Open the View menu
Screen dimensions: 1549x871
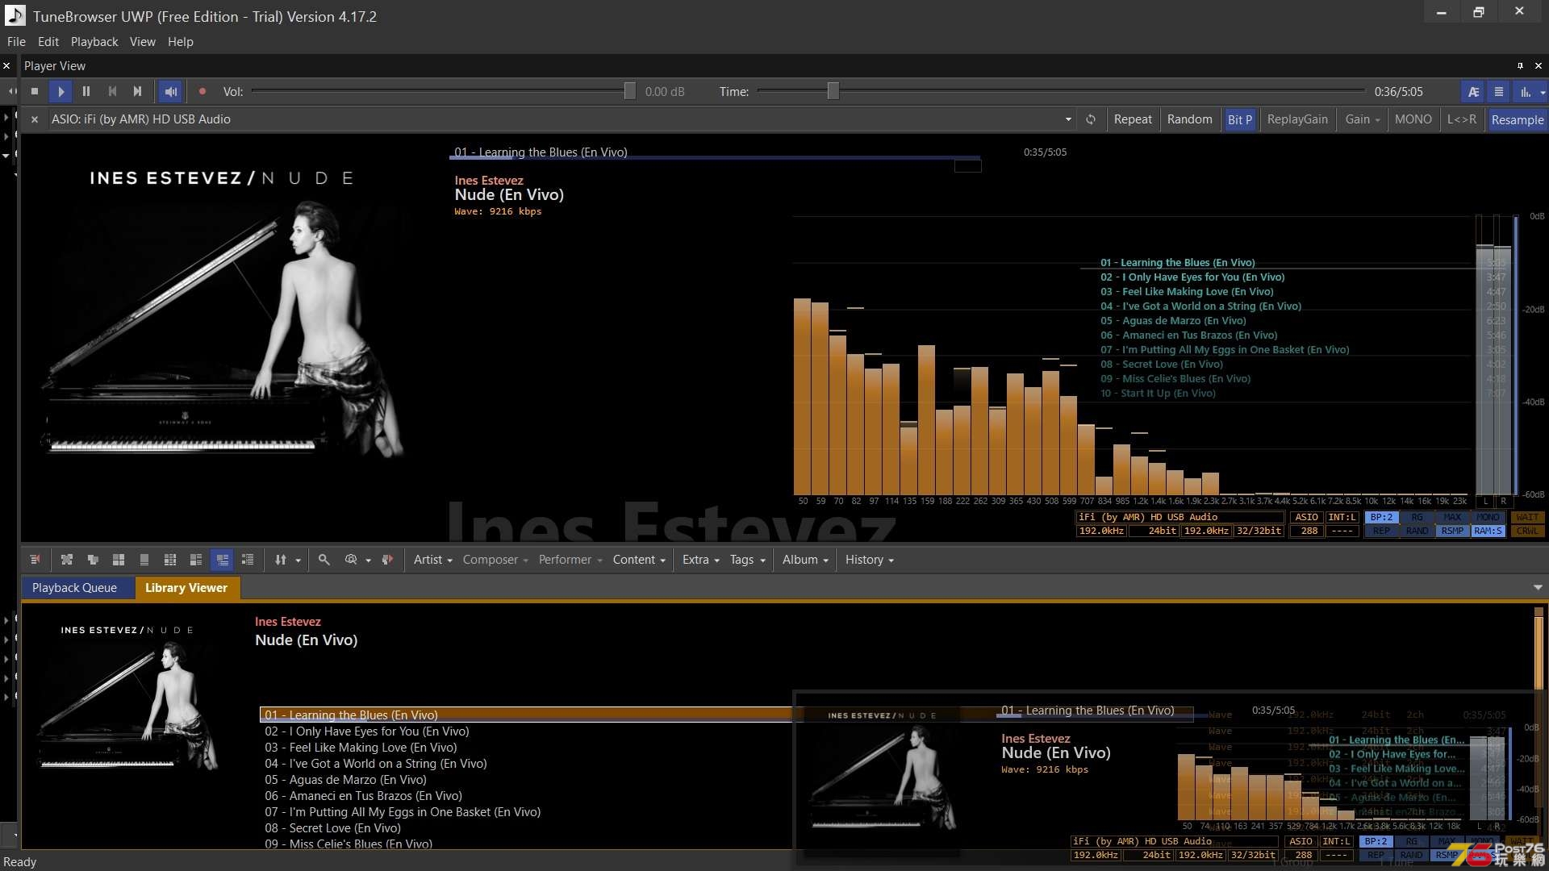[x=143, y=42]
